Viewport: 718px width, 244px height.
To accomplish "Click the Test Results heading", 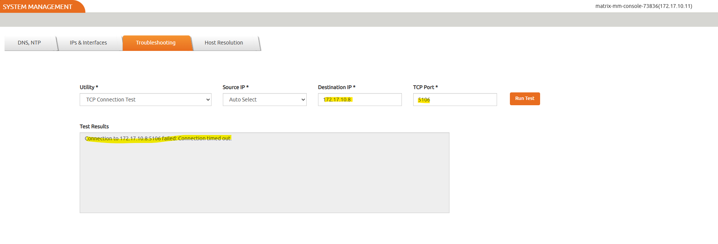I will point(94,126).
